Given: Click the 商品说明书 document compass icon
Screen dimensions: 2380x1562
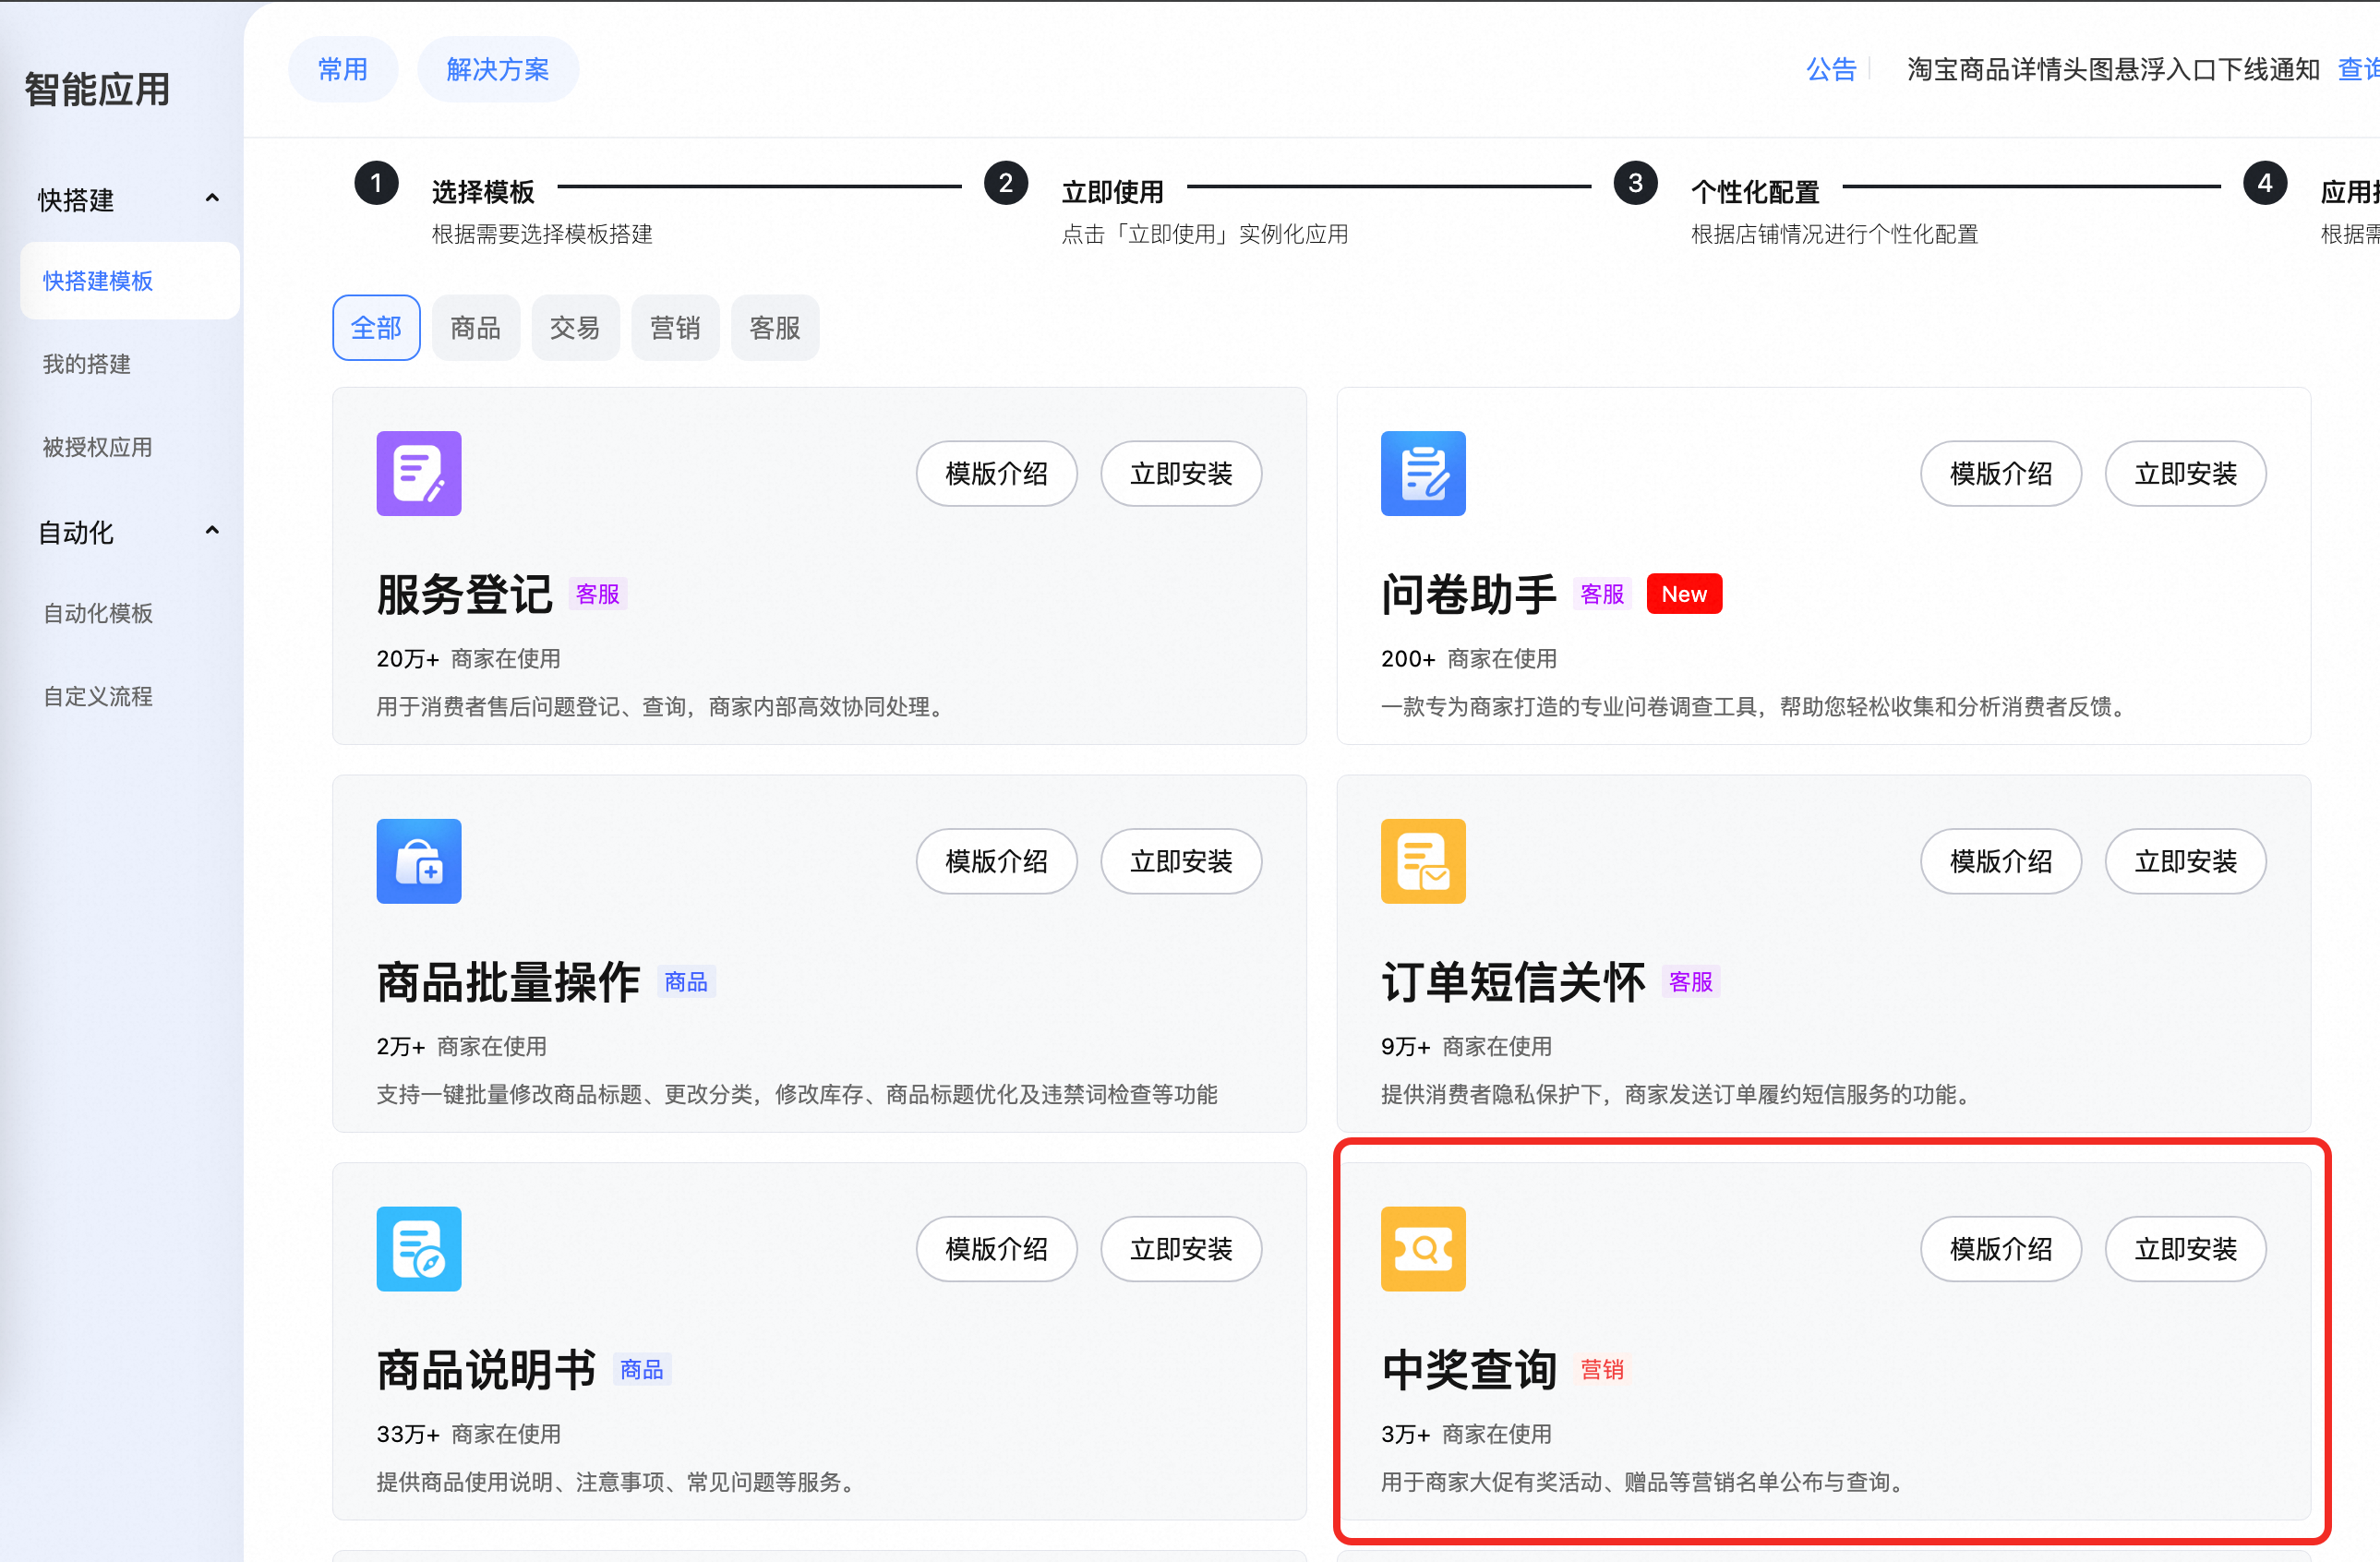Looking at the screenshot, I should (x=418, y=1248).
